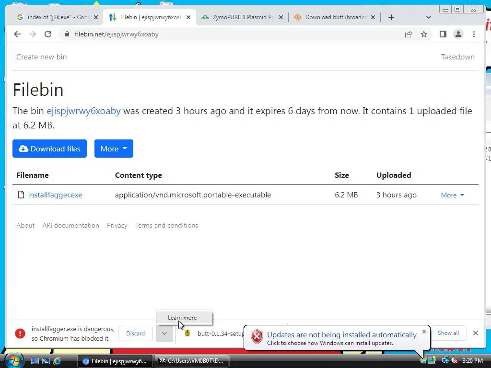Click the Filename column header
Screen dimensions: 491x368
[x=33, y=175]
